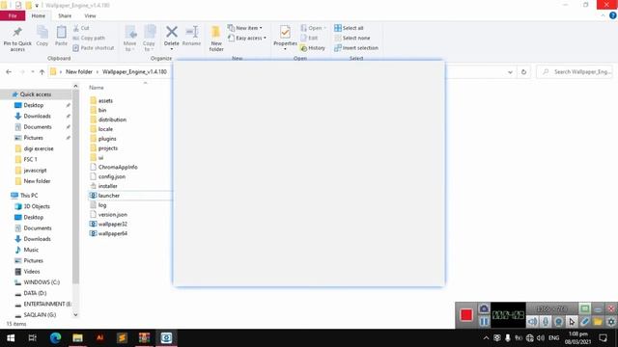
Task: Refresh the current folder
Action: [x=523, y=72]
